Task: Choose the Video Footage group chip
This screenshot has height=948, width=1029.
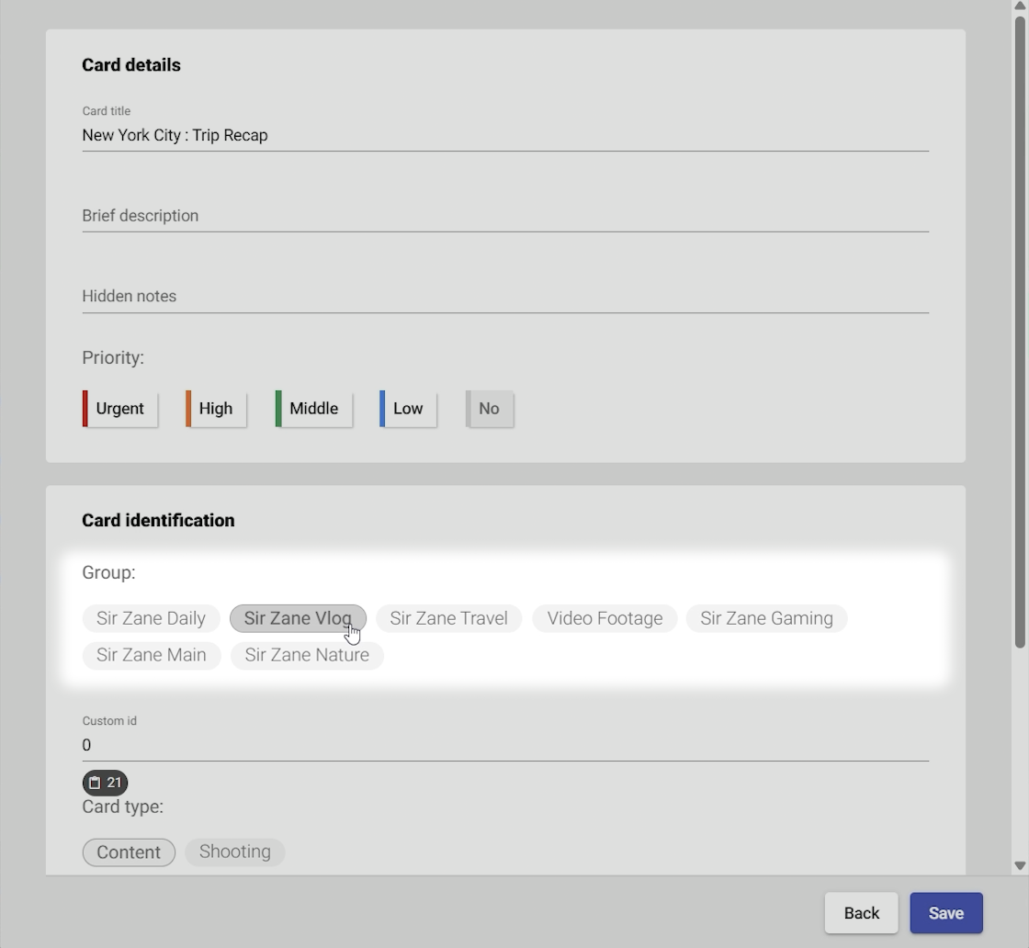Action: click(x=605, y=618)
